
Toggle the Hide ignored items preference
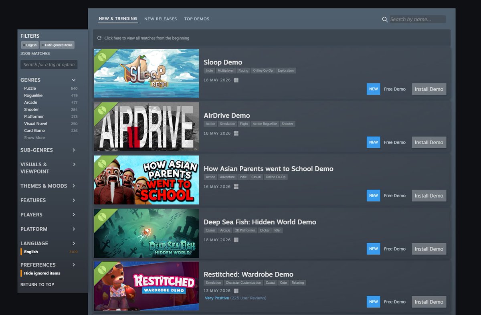(x=42, y=273)
